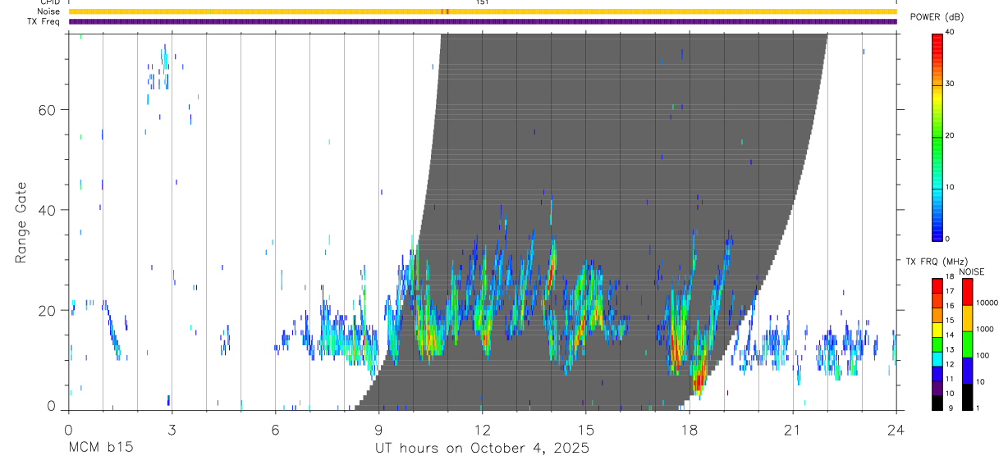Click the MCM b15 beam label
The image size is (1008, 465).
[x=100, y=449]
